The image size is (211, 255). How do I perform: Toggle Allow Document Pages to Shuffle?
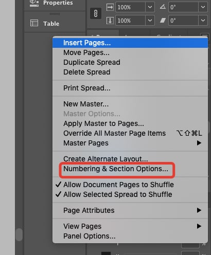[130, 185]
